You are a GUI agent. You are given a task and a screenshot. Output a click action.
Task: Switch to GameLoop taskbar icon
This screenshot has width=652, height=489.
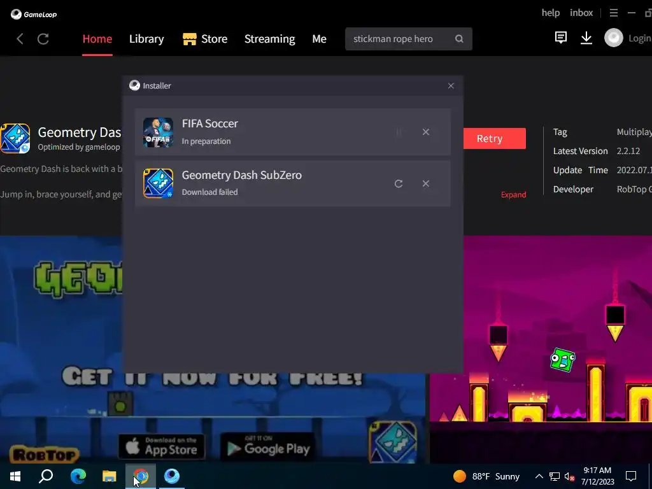[172, 476]
